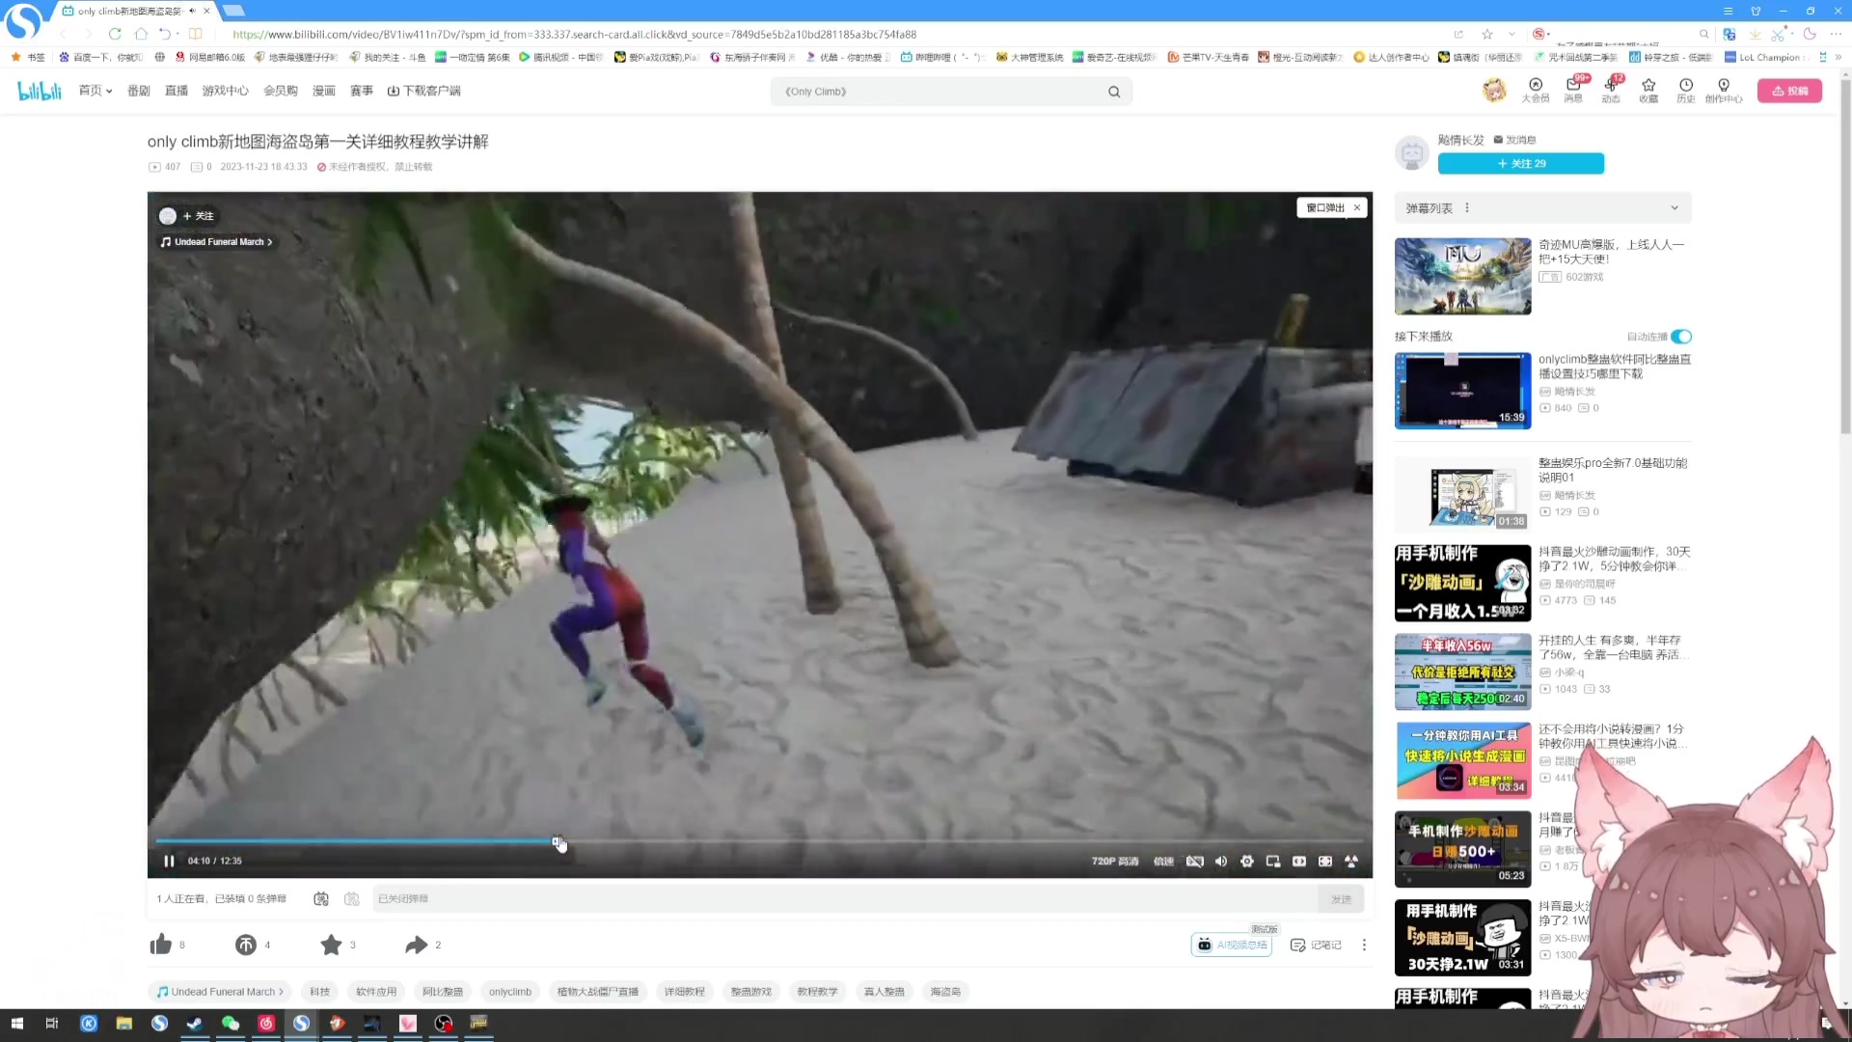Bookmark page with browser star icon
The image size is (1852, 1042).
[1487, 34]
